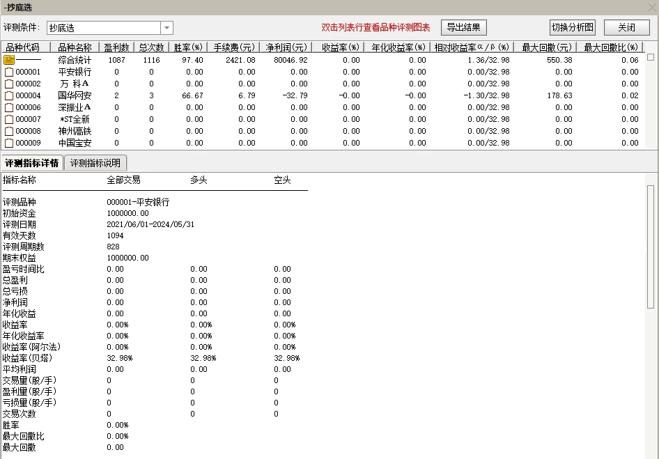Sort by the 相对收益率α/β(%) column header
The width and height of the screenshot is (659, 459).
(x=472, y=47)
